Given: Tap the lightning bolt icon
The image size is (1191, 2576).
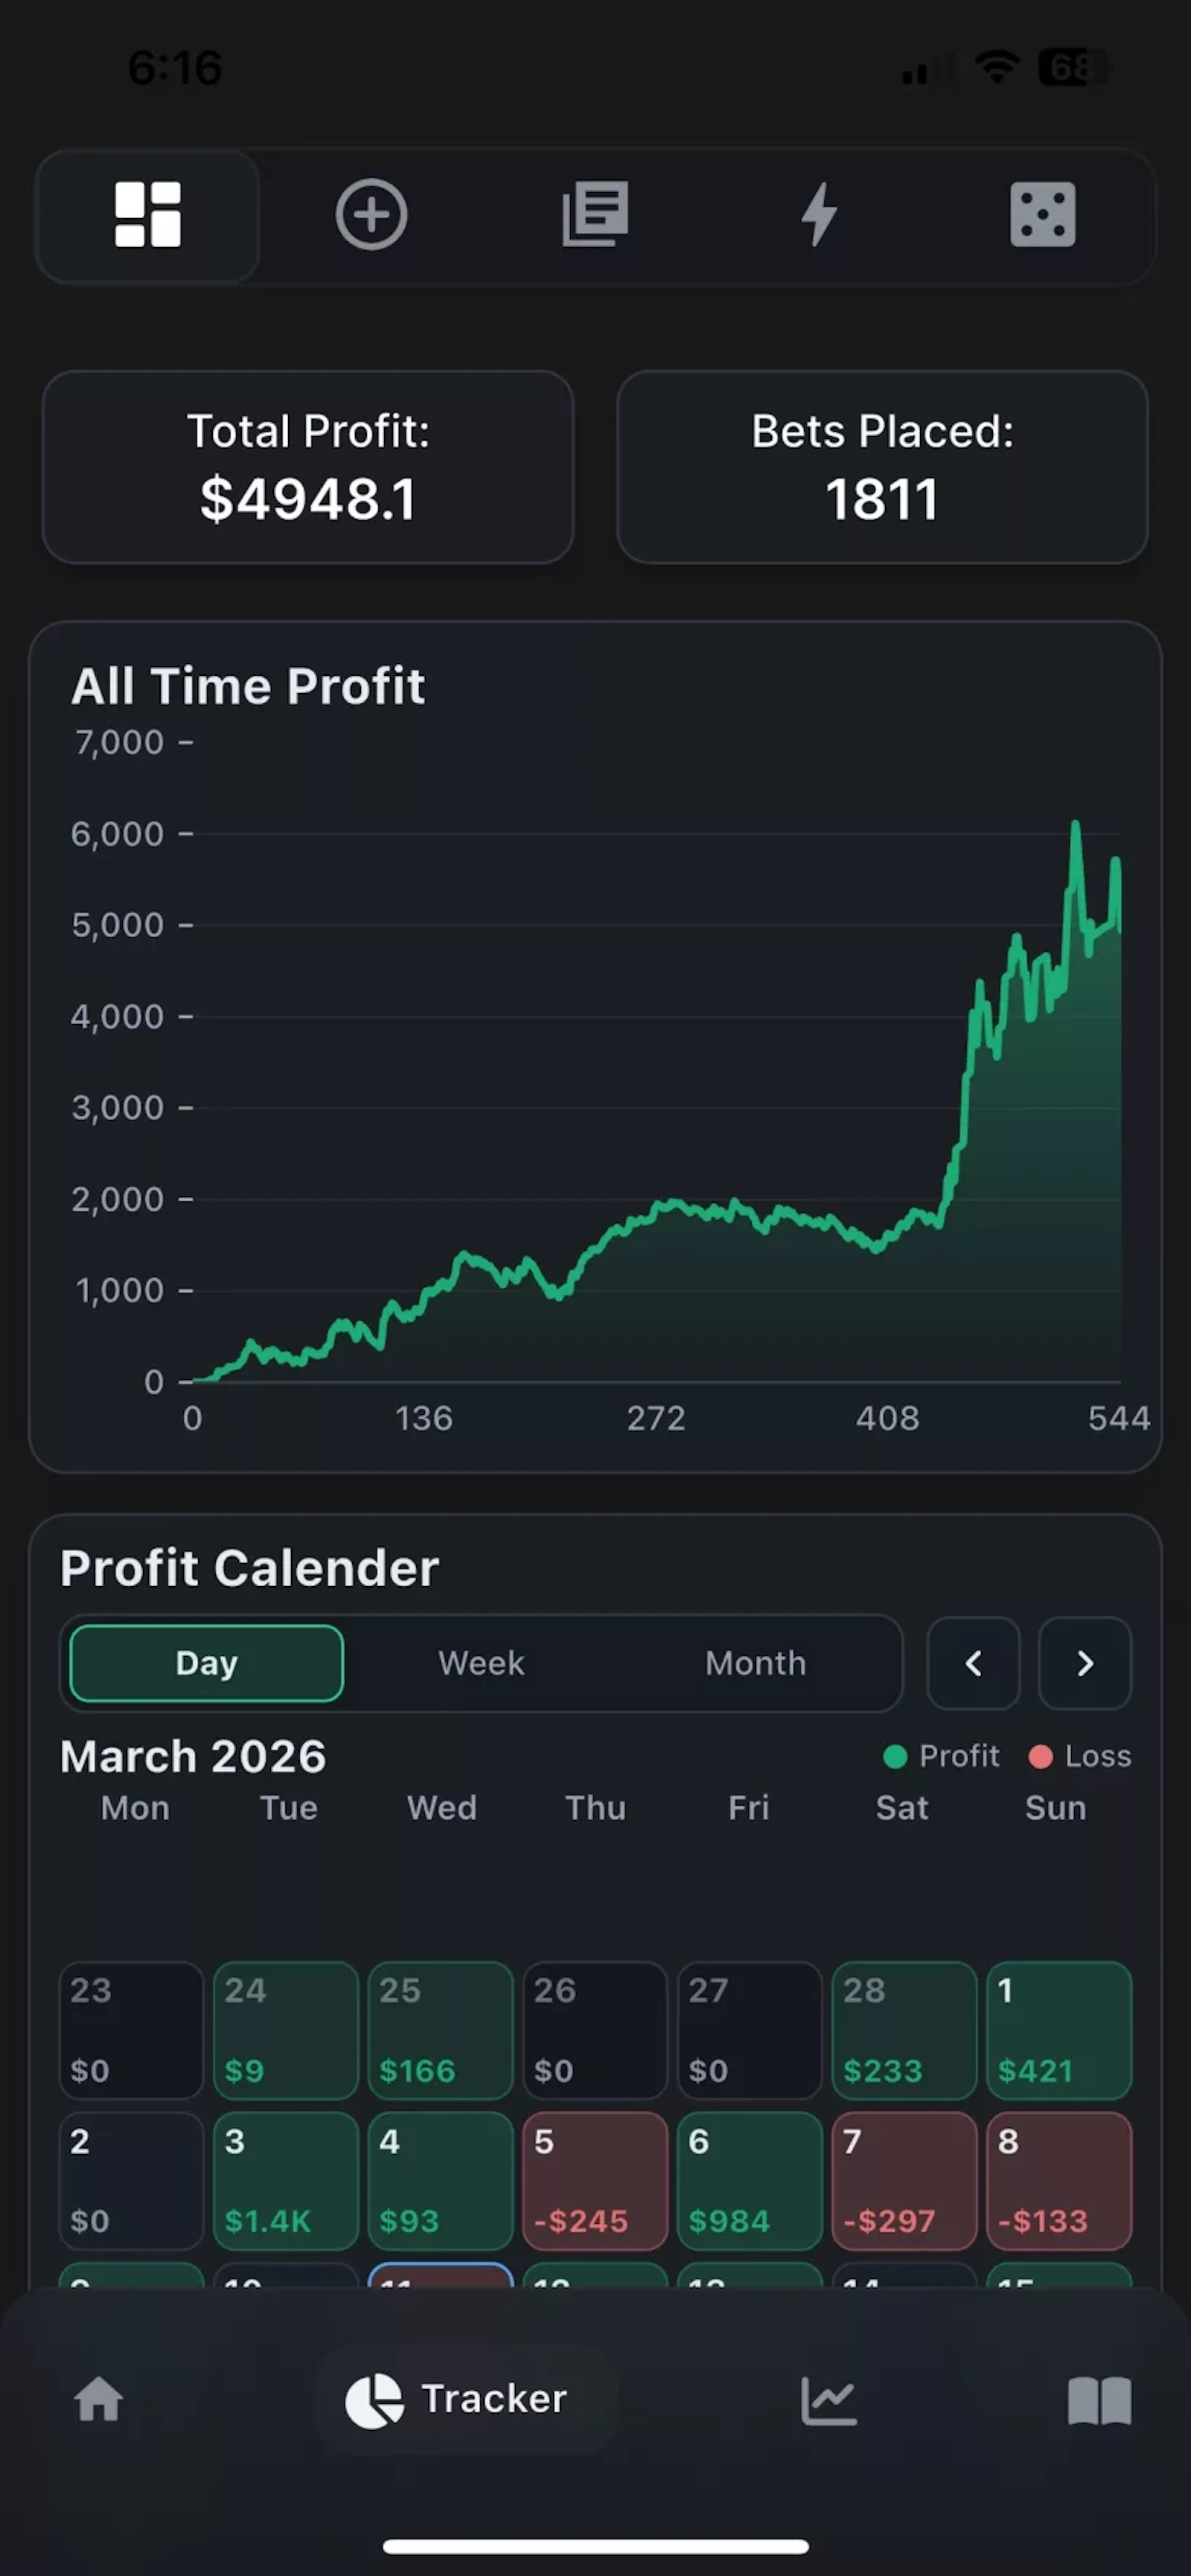Looking at the screenshot, I should [819, 214].
